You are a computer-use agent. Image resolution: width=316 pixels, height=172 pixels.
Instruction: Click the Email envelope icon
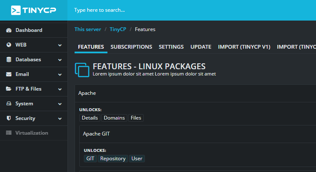coord(9,74)
